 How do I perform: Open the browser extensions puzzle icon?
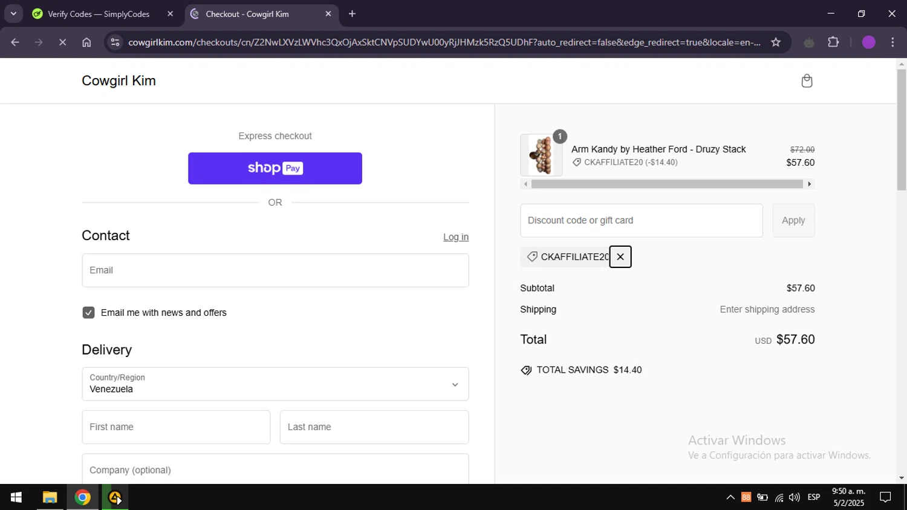click(x=833, y=42)
